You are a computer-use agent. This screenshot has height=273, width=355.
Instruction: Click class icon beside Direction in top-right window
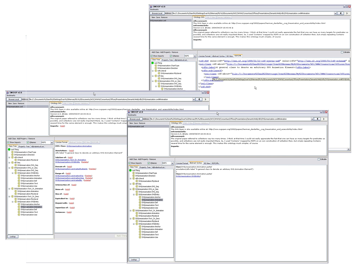pos(156,68)
